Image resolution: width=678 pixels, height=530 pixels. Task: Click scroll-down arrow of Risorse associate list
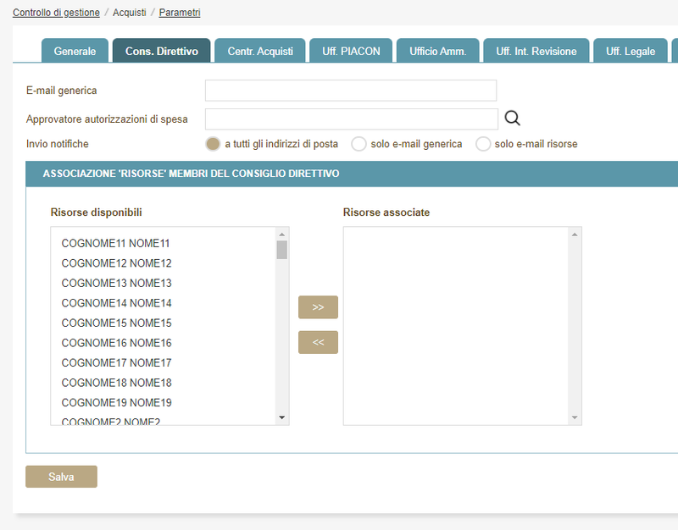(x=575, y=417)
